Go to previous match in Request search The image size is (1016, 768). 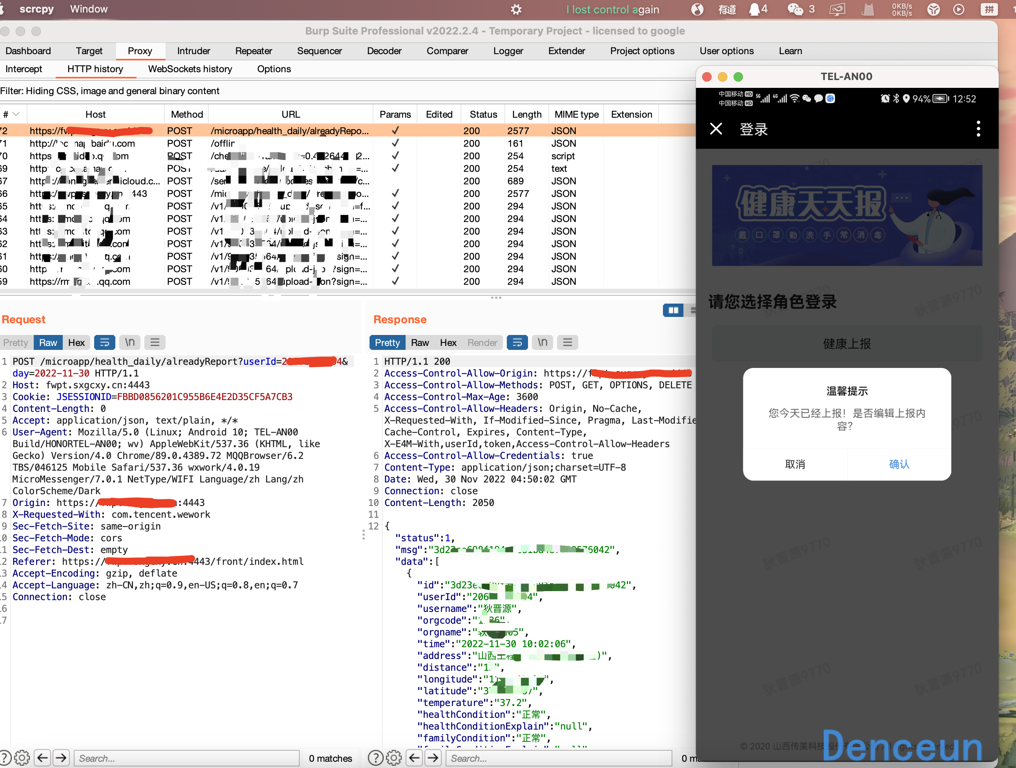(x=43, y=758)
